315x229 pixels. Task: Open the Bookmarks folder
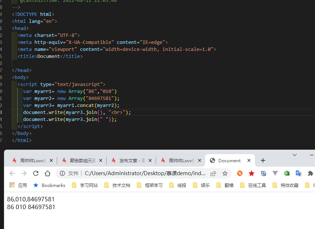coord(49,185)
